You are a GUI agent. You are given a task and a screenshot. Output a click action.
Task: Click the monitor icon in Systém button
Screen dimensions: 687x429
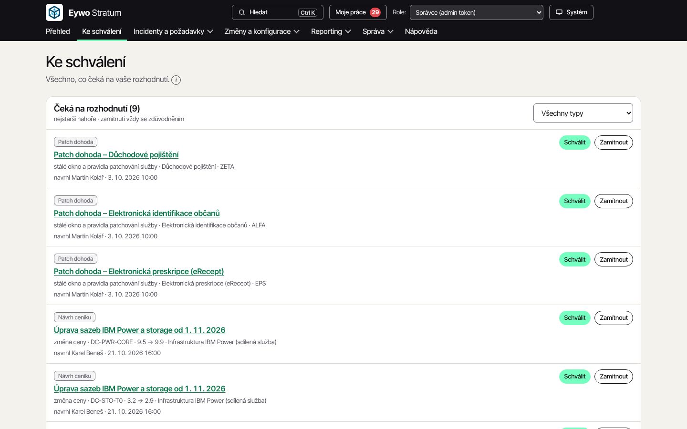(559, 12)
